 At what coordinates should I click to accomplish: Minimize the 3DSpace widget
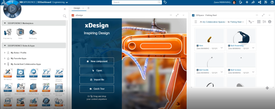[x=257, y=15]
